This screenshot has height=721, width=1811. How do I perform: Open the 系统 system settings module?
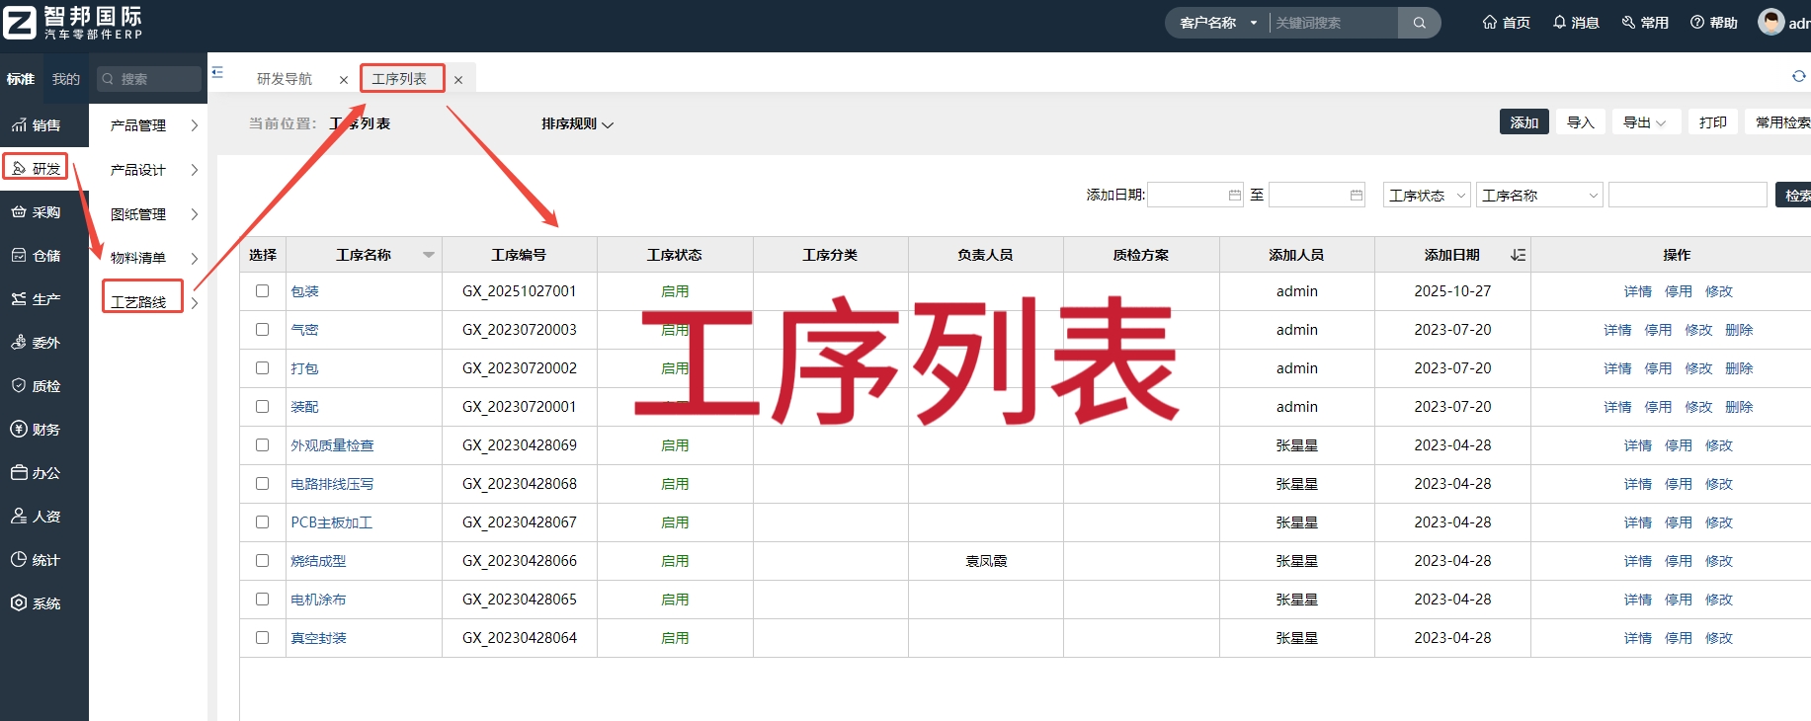coord(36,603)
